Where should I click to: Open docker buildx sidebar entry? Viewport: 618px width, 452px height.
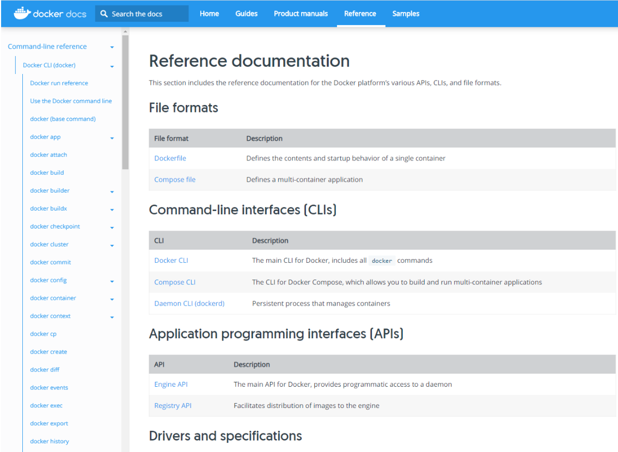(48, 208)
